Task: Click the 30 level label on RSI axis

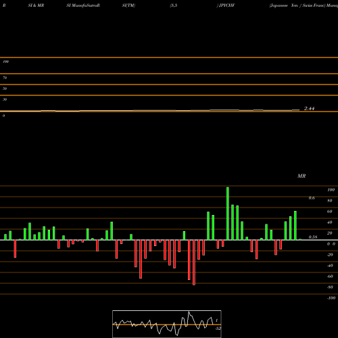Action: pos(5,99)
